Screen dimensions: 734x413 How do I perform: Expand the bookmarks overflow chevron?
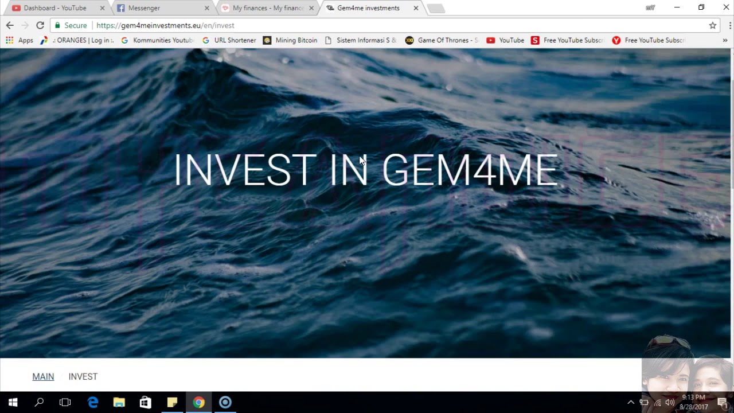(725, 40)
